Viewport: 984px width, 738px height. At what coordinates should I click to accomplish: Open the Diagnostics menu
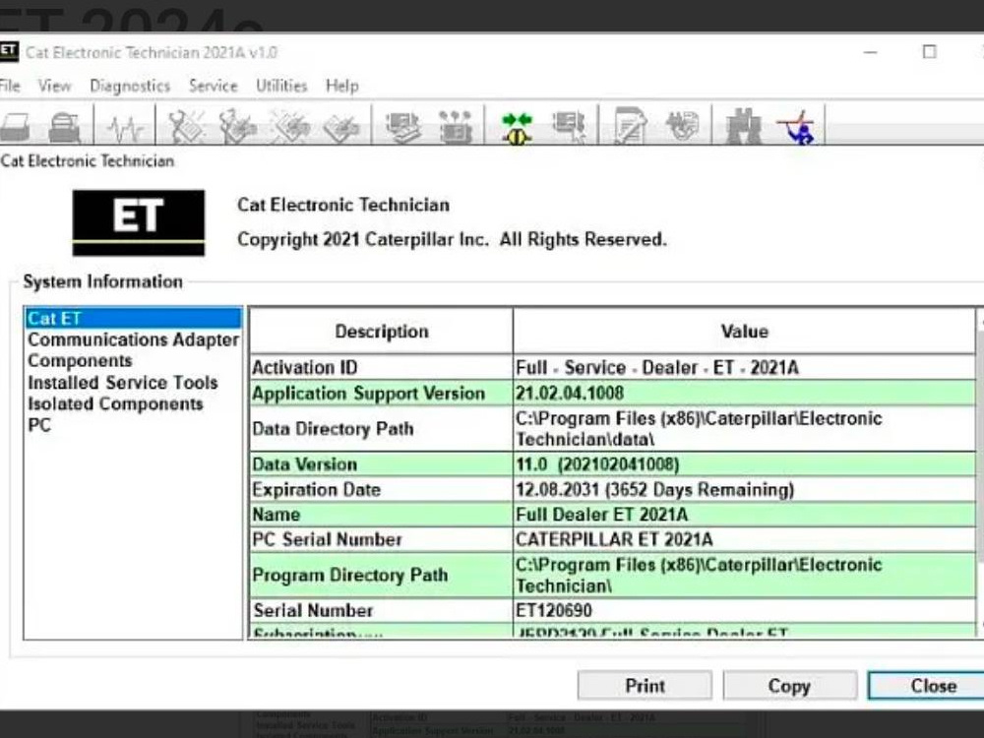pyautogui.click(x=130, y=86)
